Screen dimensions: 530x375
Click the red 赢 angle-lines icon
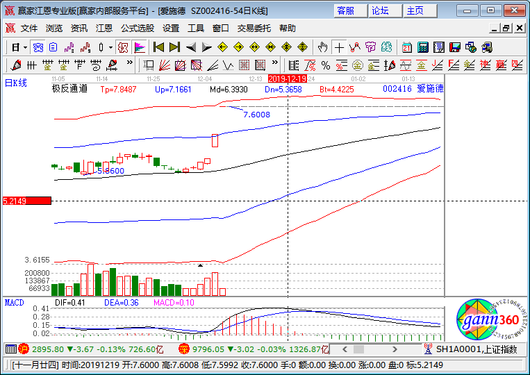501,65
